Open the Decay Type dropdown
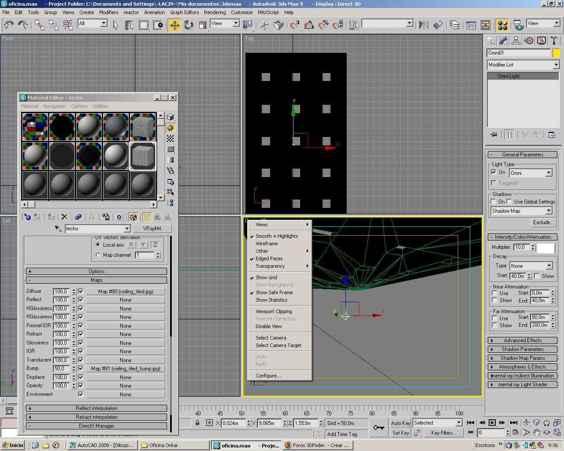The width and height of the screenshot is (564, 451). [x=531, y=266]
